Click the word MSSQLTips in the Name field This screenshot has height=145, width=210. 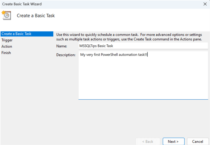89,46
